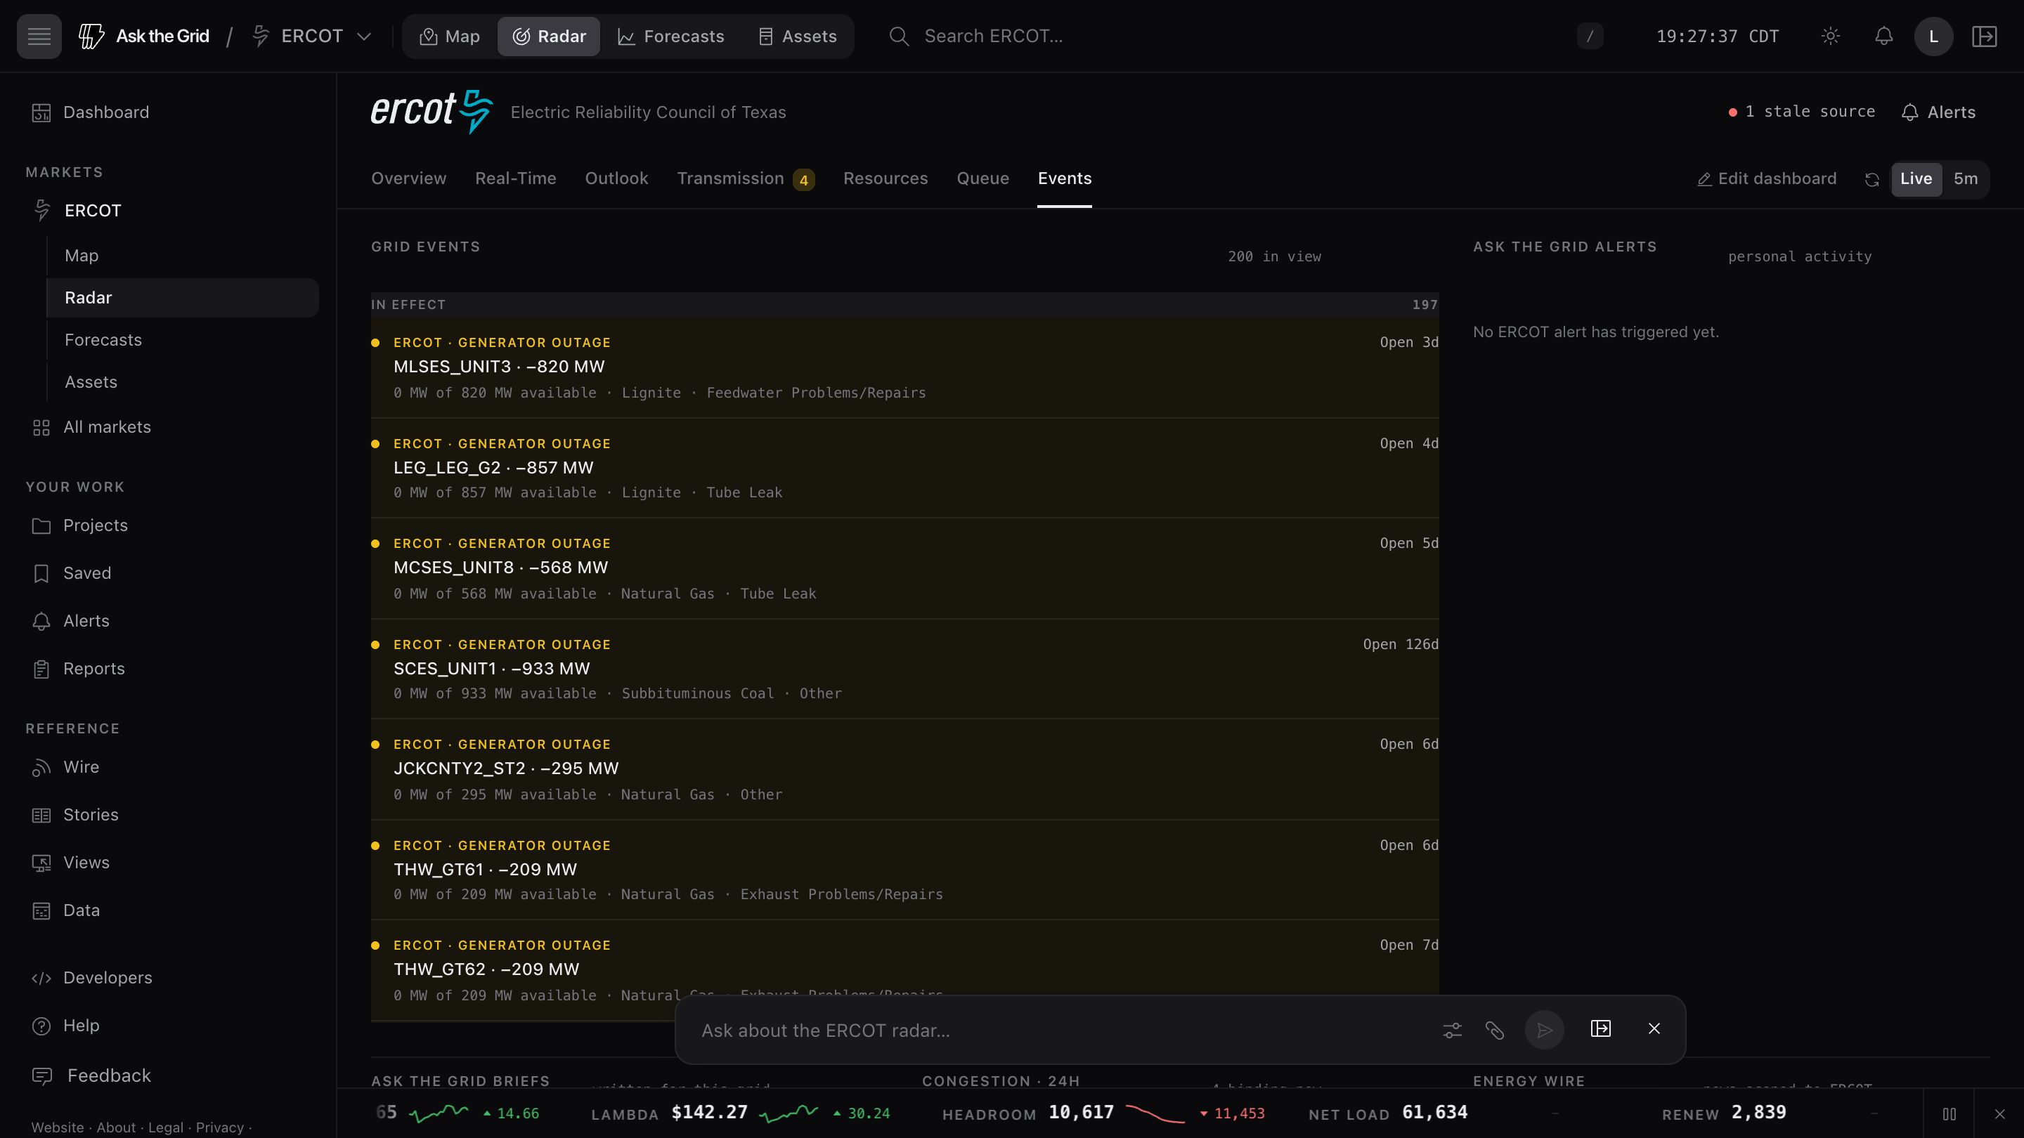Open chat settings sliders icon

(1452, 1030)
